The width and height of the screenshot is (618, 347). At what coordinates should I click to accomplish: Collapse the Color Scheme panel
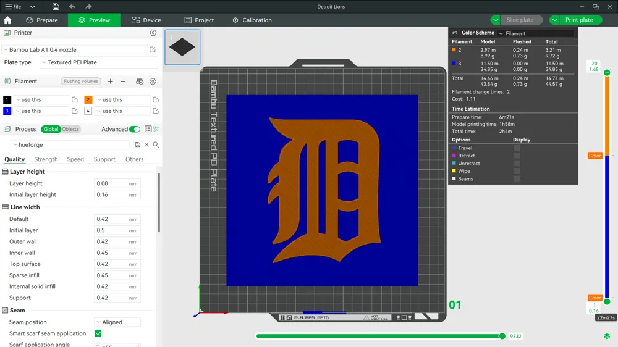click(x=455, y=33)
